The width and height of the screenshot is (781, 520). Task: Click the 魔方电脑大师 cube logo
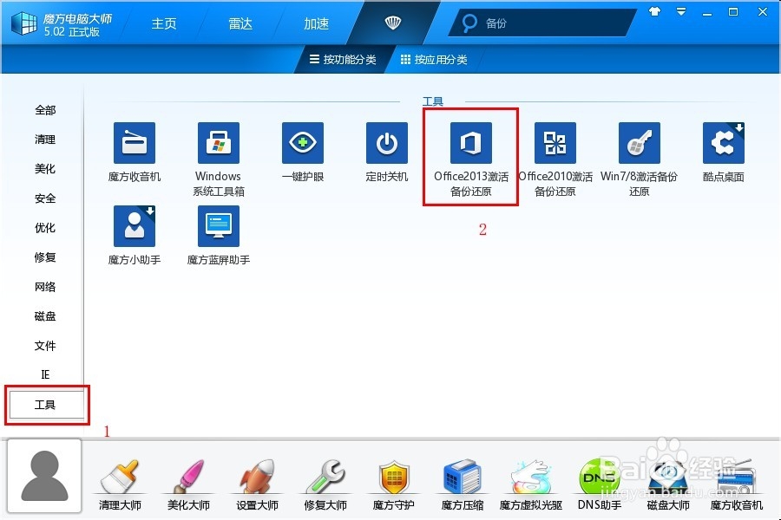click(x=23, y=23)
